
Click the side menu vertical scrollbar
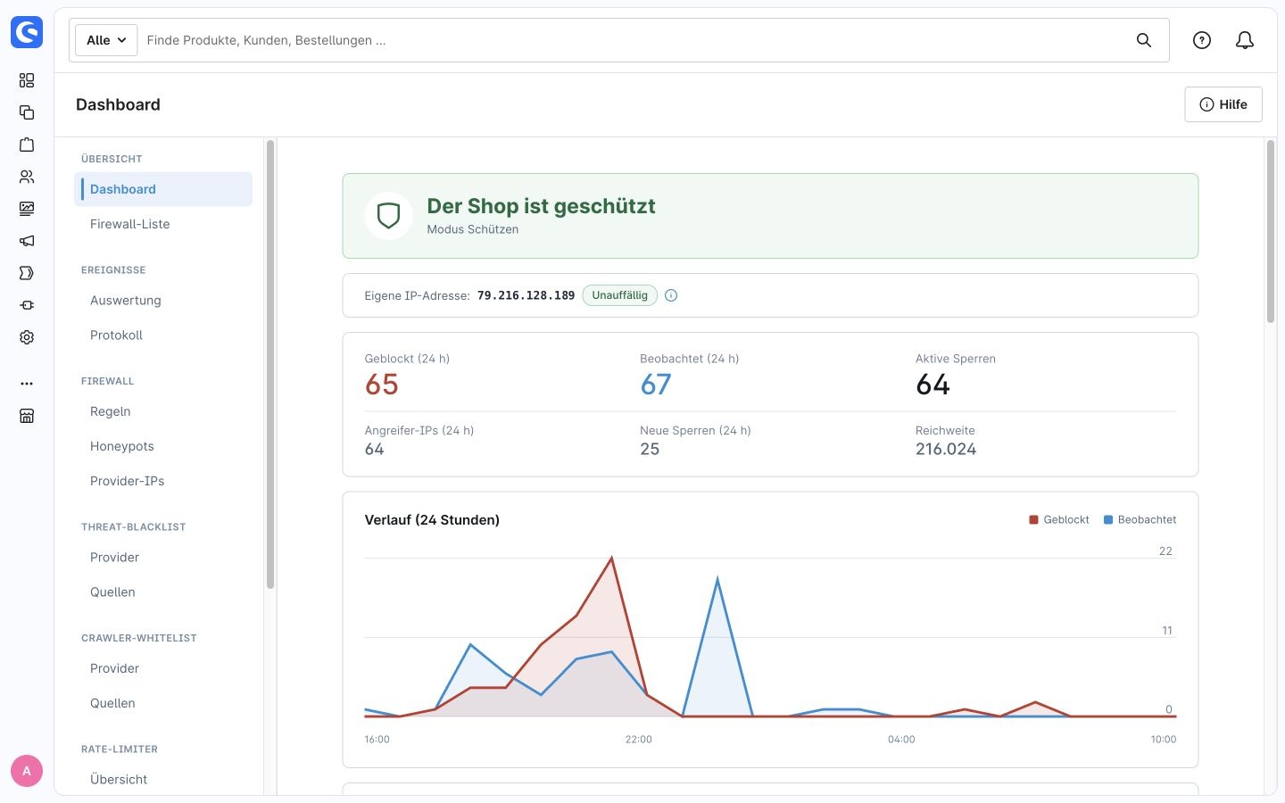pos(270,364)
